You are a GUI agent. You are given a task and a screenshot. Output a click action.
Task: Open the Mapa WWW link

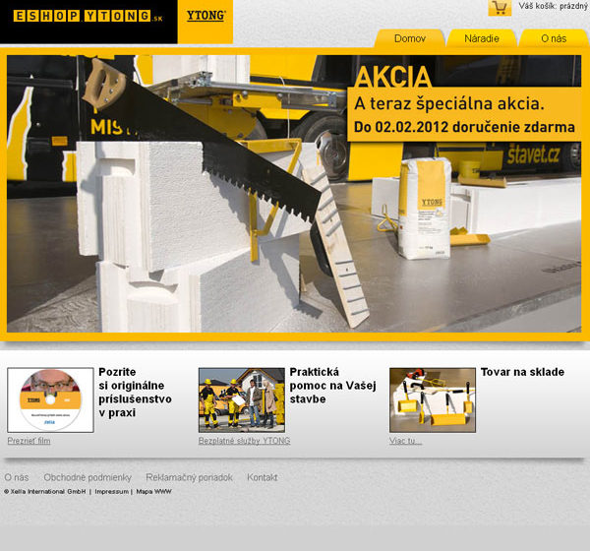tap(153, 491)
